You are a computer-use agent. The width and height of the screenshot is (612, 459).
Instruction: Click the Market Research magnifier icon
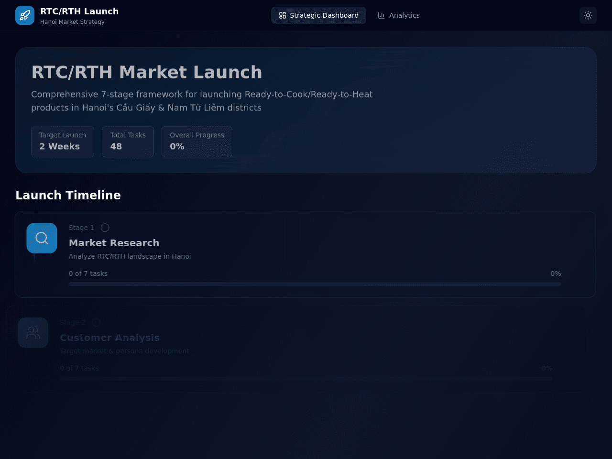(x=42, y=238)
